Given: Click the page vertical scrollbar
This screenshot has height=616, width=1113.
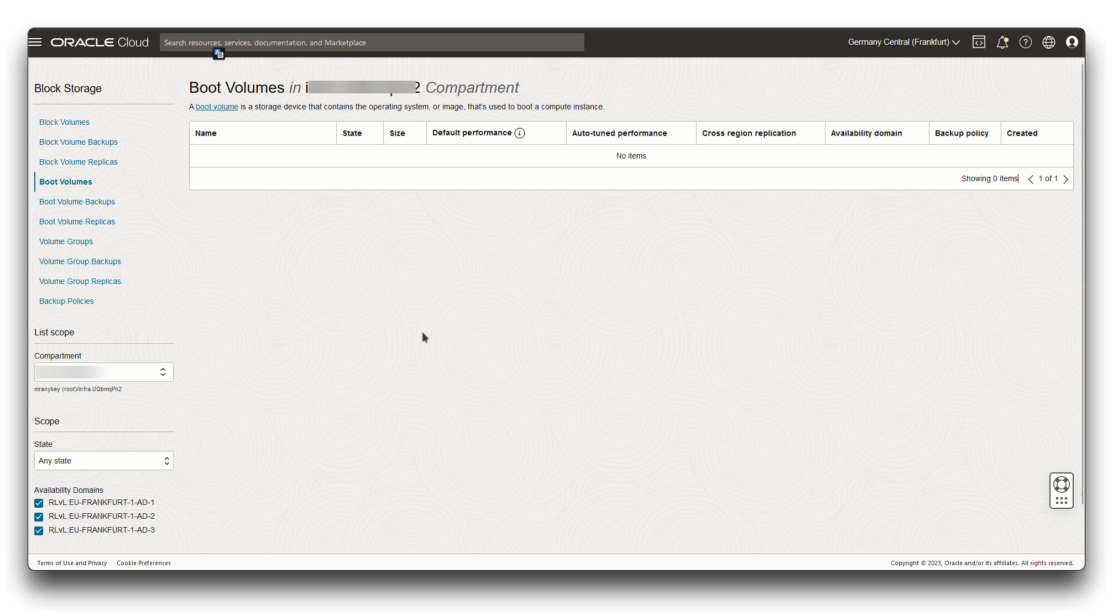Looking at the screenshot, I should coord(1083,284).
